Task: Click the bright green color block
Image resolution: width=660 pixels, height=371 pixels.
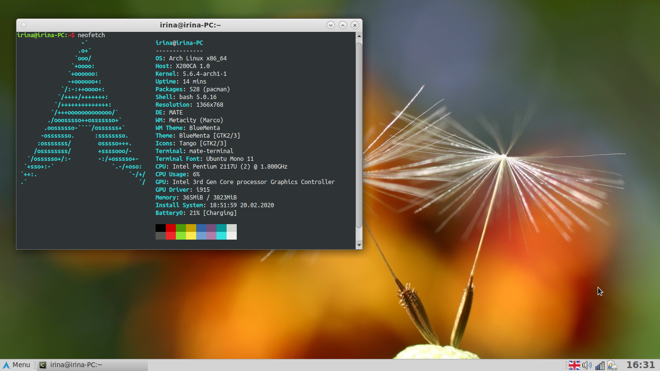Action: [x=181, y=236]
